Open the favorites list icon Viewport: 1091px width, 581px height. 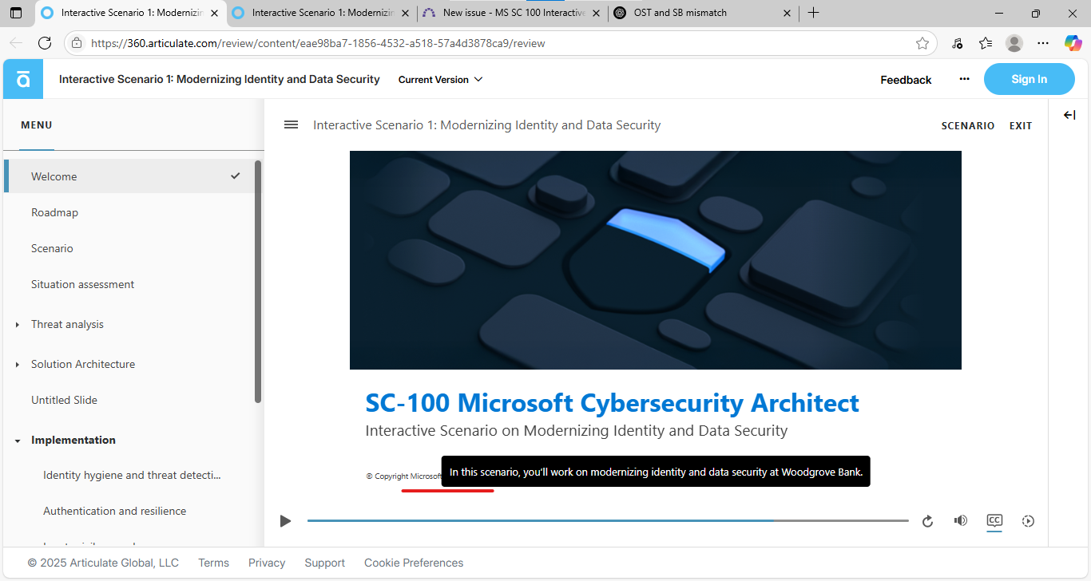tap(986, 43)
